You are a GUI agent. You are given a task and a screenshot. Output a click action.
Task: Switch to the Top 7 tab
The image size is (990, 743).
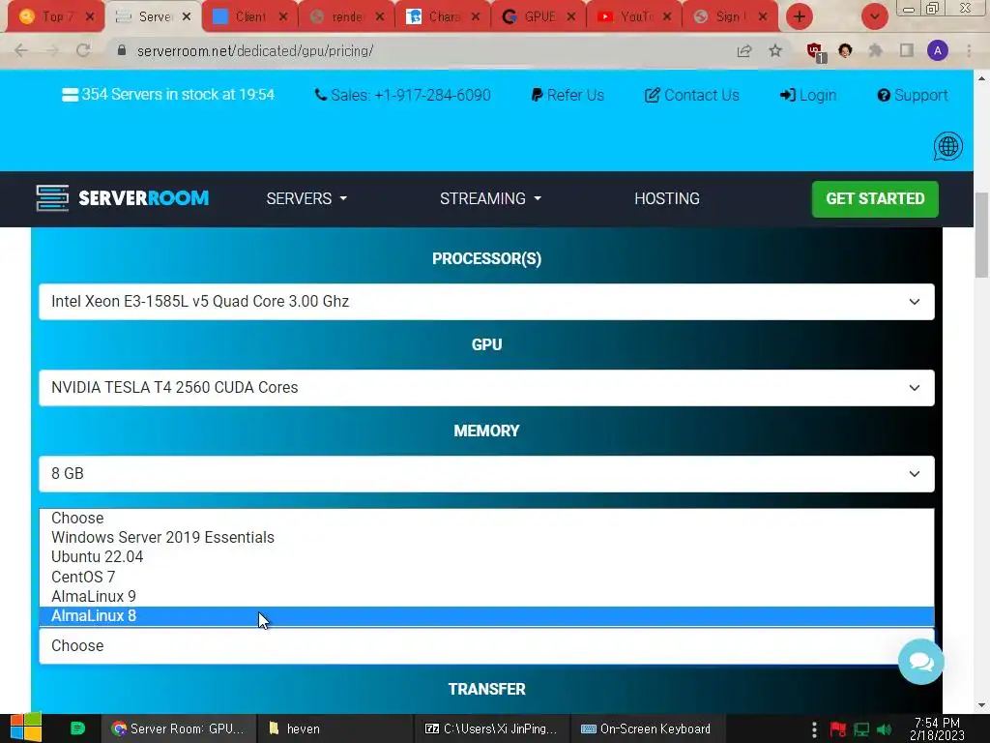55,17
